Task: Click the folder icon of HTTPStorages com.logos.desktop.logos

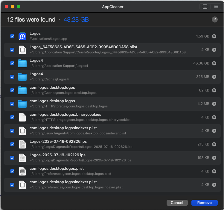Action: 22,103
